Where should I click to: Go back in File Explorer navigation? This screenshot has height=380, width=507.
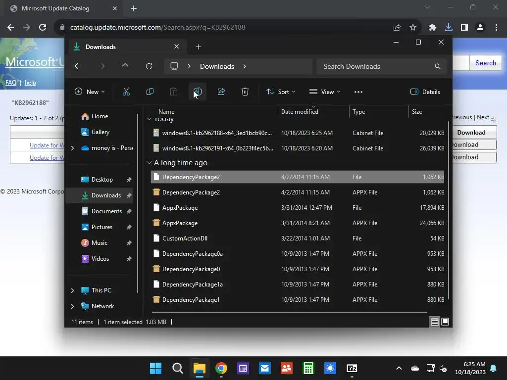(x=78, y=66)
